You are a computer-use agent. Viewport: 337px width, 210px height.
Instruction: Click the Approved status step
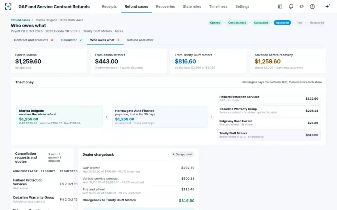click(282, 23)
